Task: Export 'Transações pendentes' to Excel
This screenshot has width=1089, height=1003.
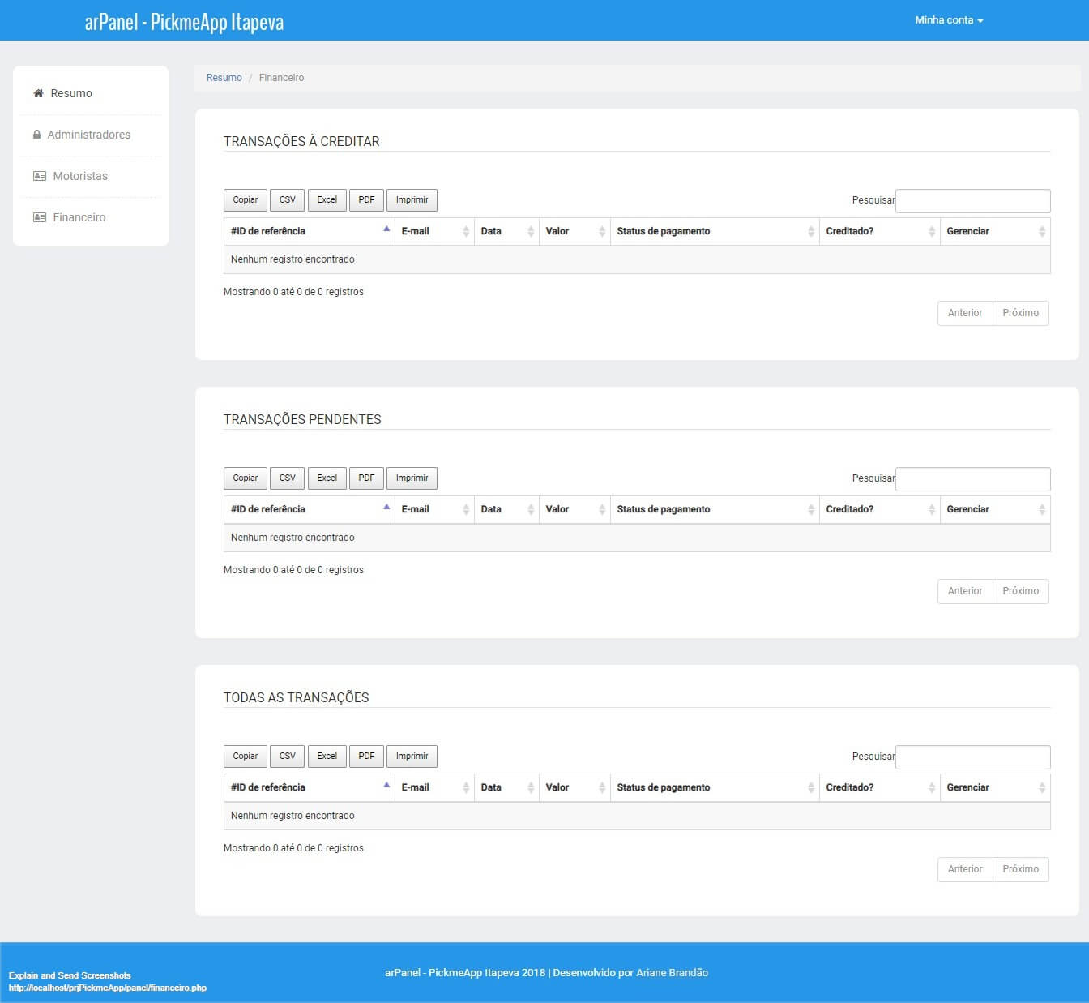Action: (327, 478)
